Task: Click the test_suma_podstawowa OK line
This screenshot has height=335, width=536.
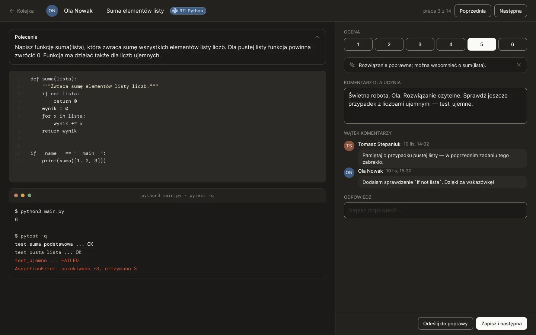Action: point(54,244)
